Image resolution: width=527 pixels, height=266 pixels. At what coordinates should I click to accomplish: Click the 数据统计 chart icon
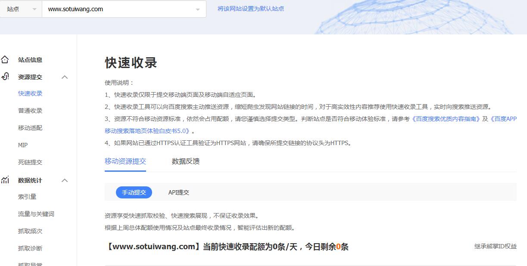pos(5,180)
